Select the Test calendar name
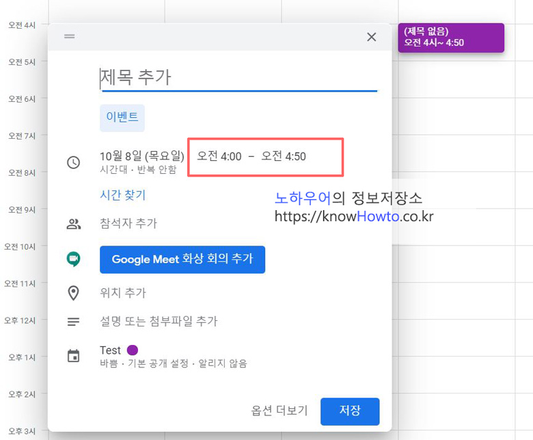533x440 pixels. (110, 350)
